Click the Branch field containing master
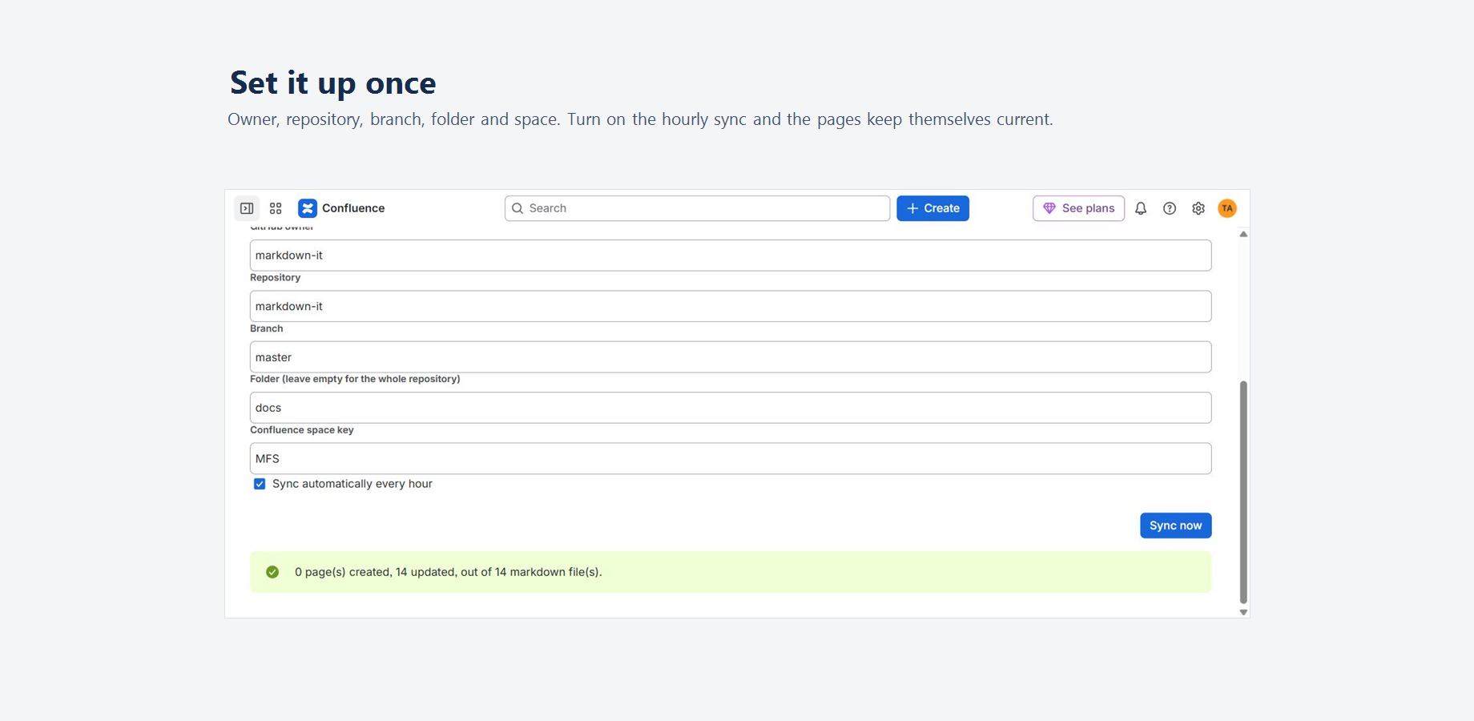The image size is (1474, 721). pyautogui.click(x=731, y=357)
